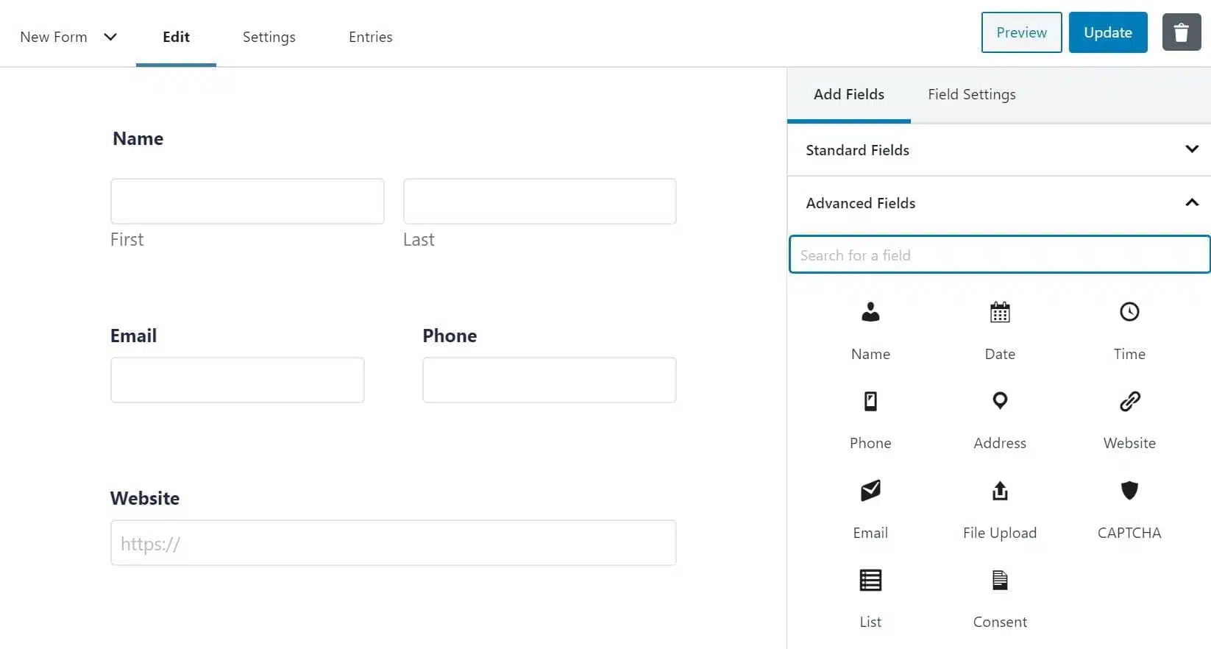Viewport: 1211px width, 649px height.
Task: Click the field search box
Action: coord(998,255)
